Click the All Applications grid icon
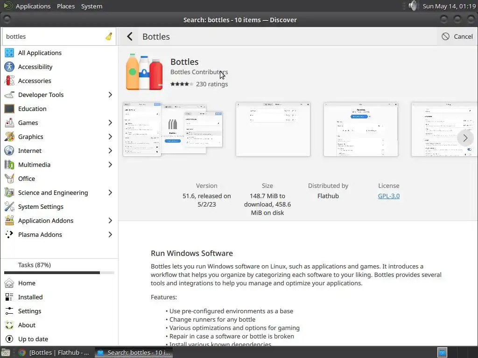 point(9,53)
